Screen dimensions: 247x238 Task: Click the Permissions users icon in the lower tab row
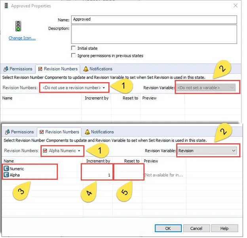coord(7,132)
